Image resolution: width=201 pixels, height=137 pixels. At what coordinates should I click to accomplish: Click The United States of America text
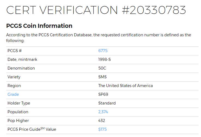coord(125,86)
